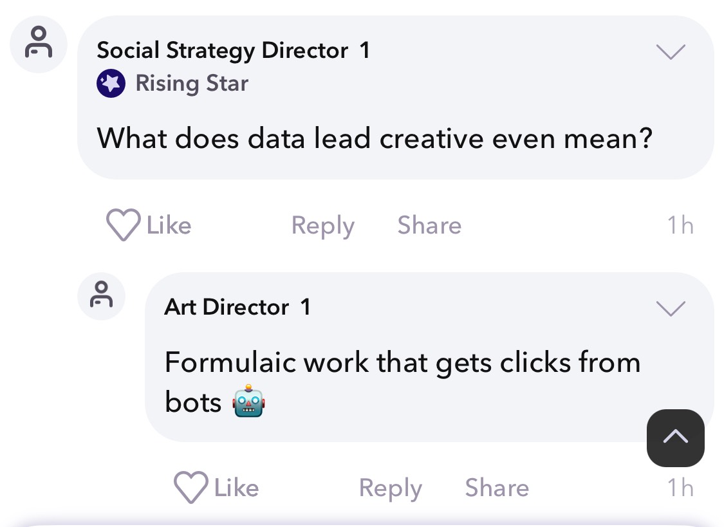Click the 1h timestamp on the first comment
The width and height of the screenshot is (724, 527).
coord(680,226)
